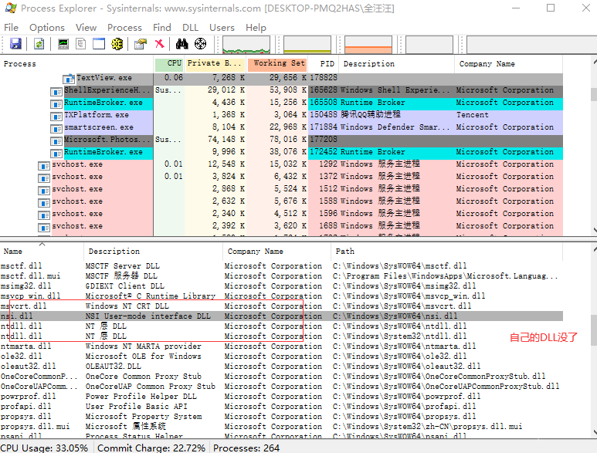Click the TextView.exe process icon
Image resolution: width=597 pixels, height=453 pixels.
[69, 79]
